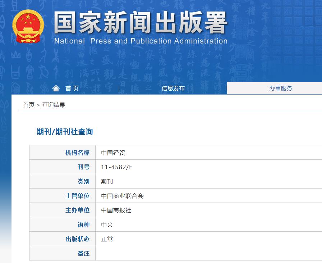Viewport: 322px width, 263px height.
Task: Click the 机构名称 row label
Action: click(77, 153)
